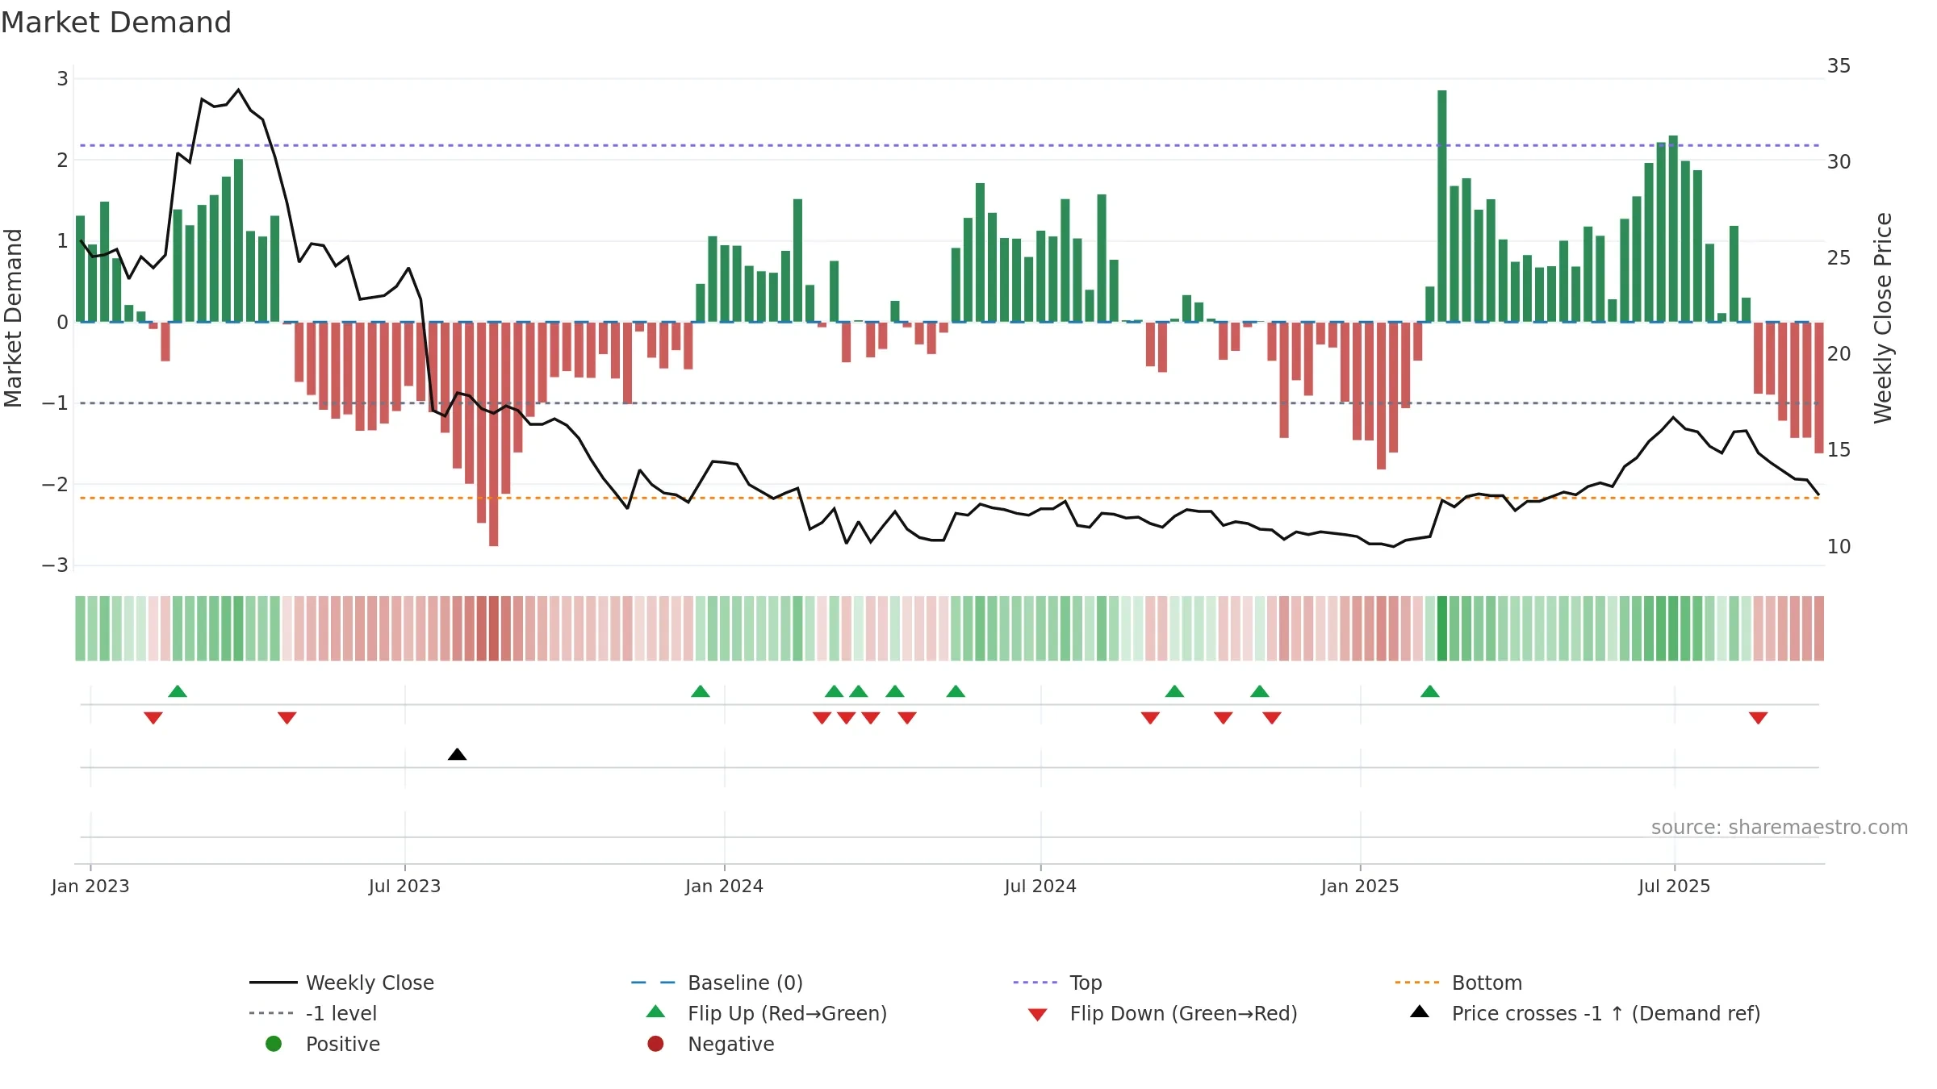Click the chart title 'Market Demand'
This screenshot has height=1089, width=1937.
click(116, 23)
